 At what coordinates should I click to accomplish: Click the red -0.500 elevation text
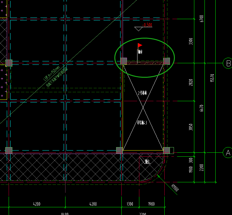point(147,25)
